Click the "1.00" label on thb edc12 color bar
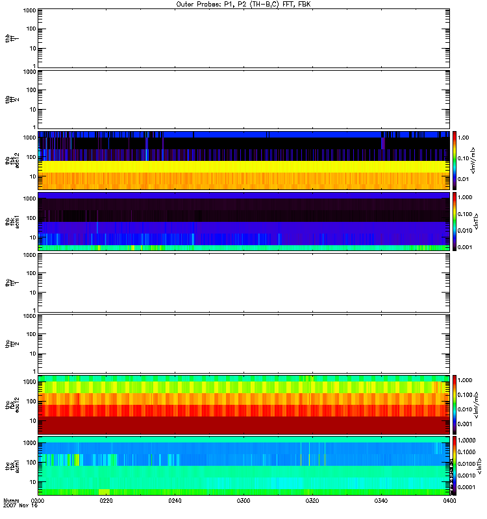Screen dimensions: 487x519 [464, 138]
